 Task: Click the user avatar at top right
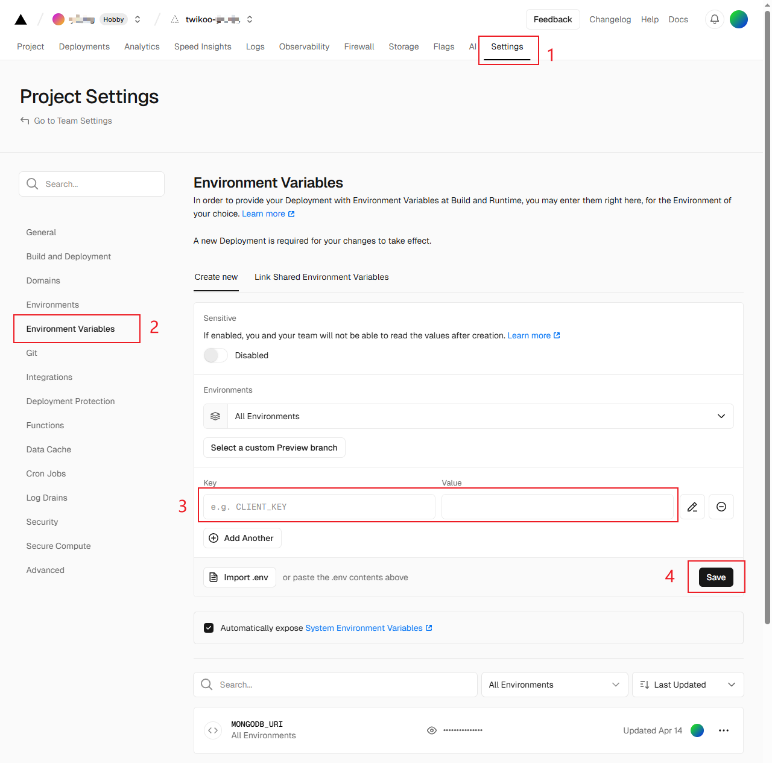[738, 19]
